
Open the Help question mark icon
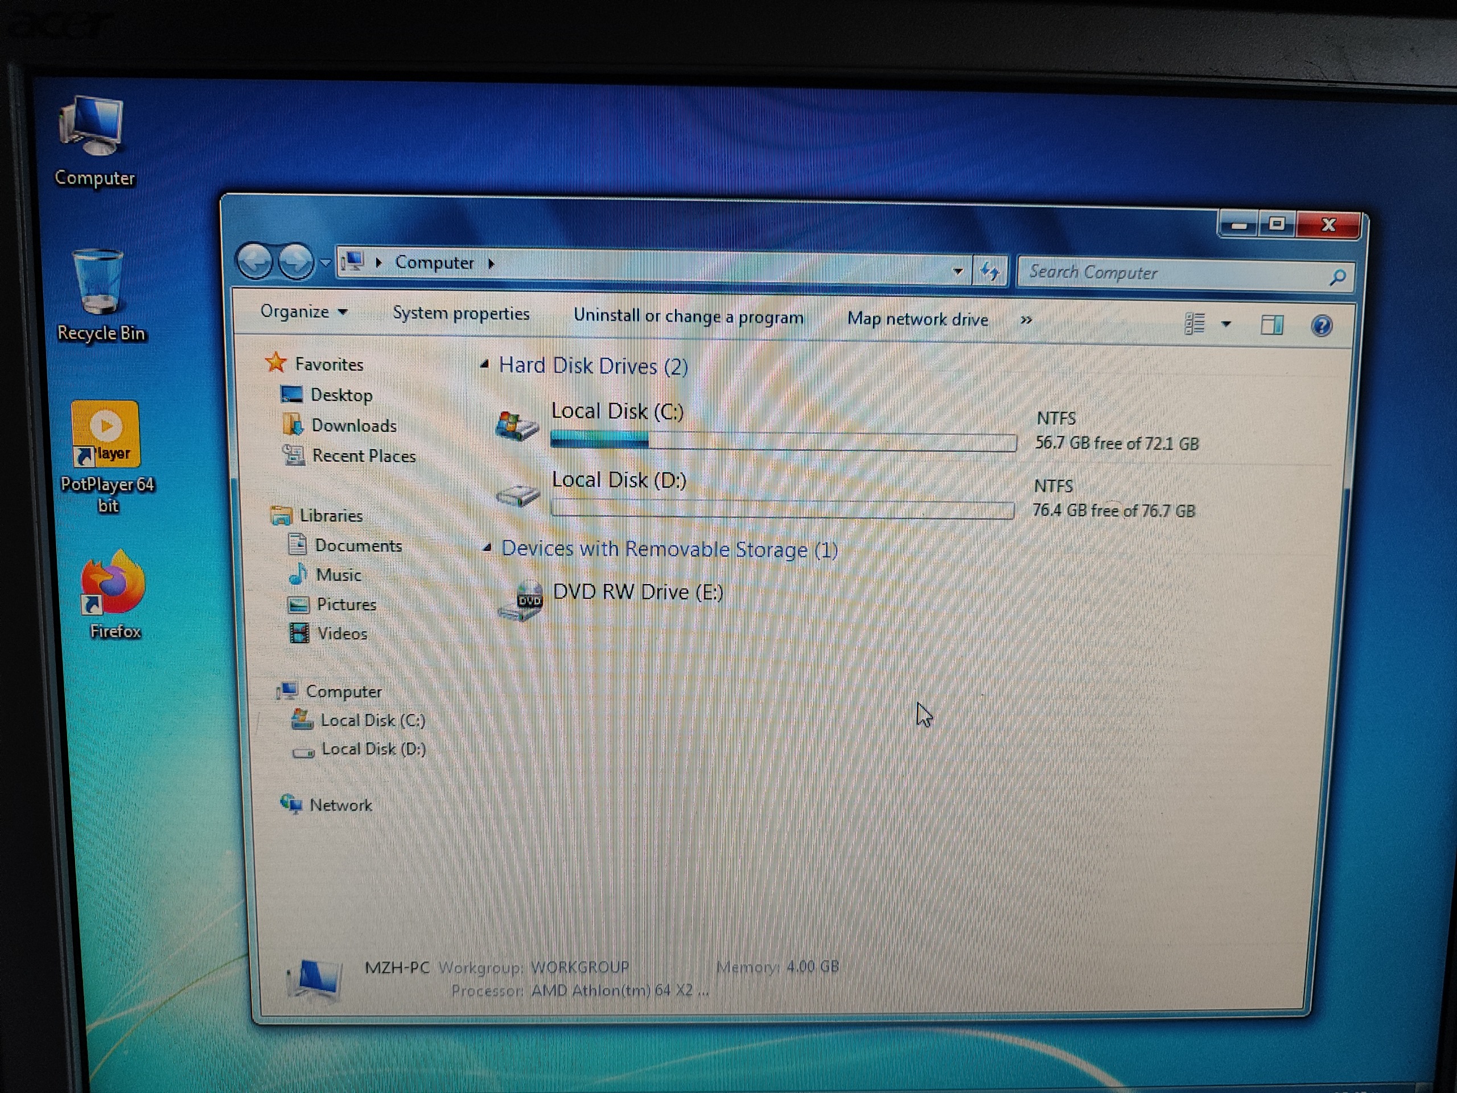tap(1322, 326)
